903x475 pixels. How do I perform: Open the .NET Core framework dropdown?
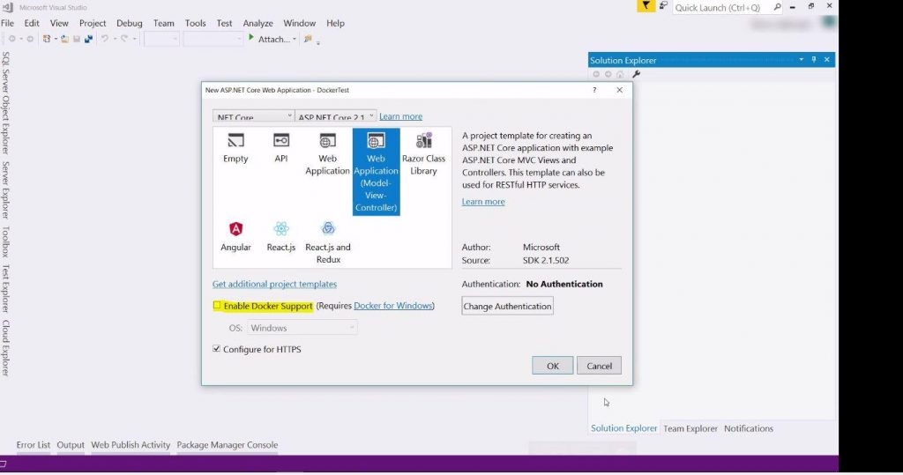click(253, 116)
